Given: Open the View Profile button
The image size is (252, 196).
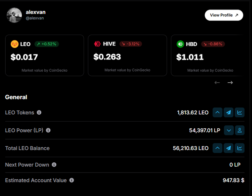Looking at the screenshot, I should 224,15.
